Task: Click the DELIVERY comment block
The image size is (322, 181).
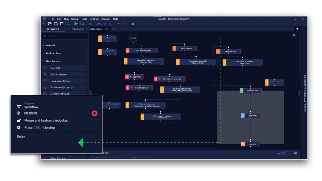Action: click(274, 82)
